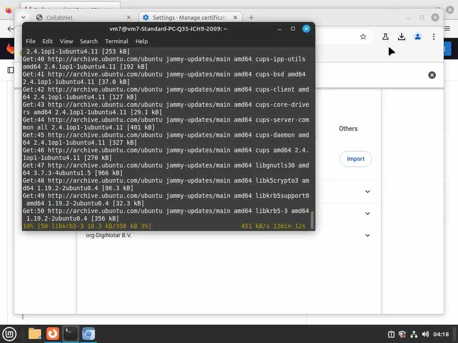Click the terminal vertical scrollbar

[x=312, y=220]
